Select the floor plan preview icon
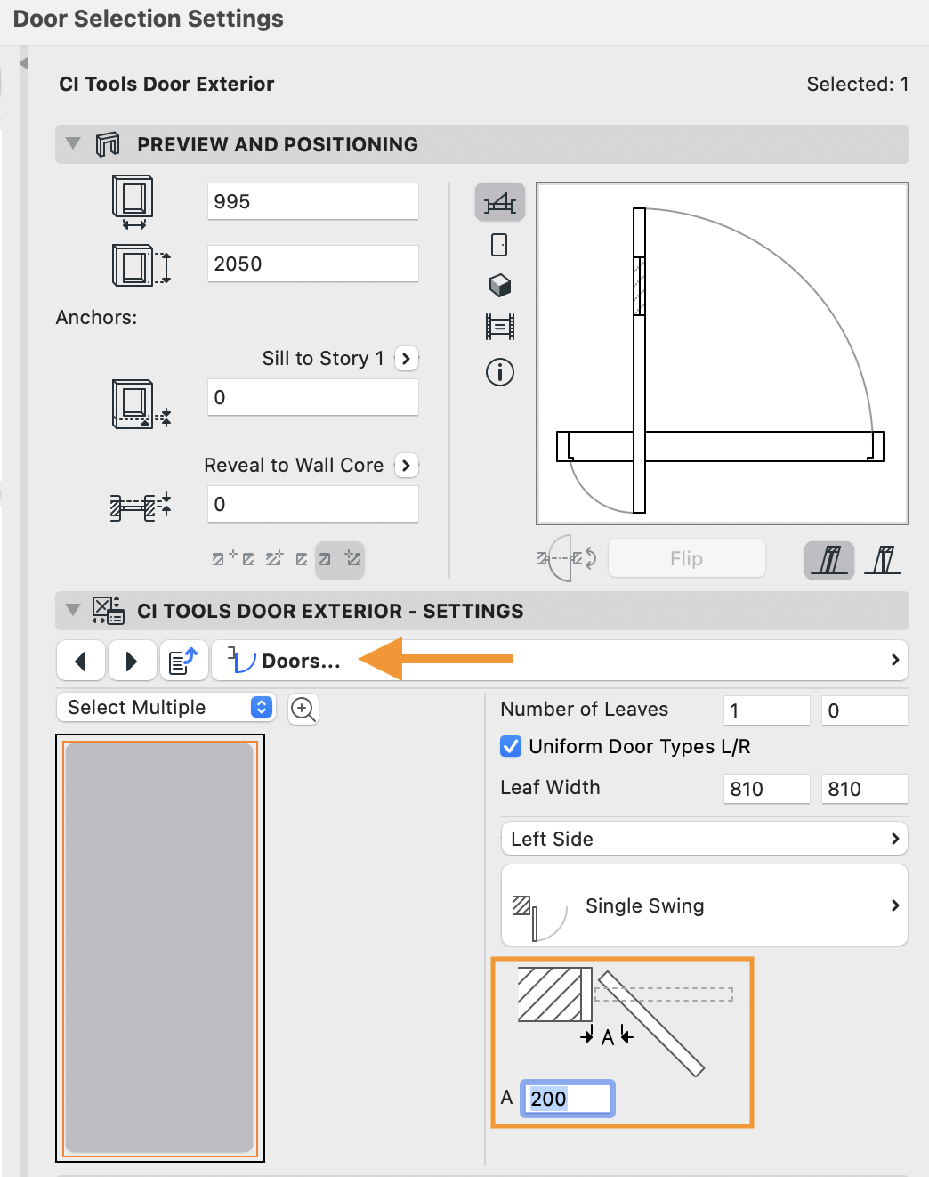The width and height of the screenshot is (929, 1177). pos(500,203)
